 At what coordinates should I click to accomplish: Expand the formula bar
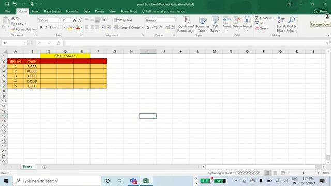coord(327,43)
